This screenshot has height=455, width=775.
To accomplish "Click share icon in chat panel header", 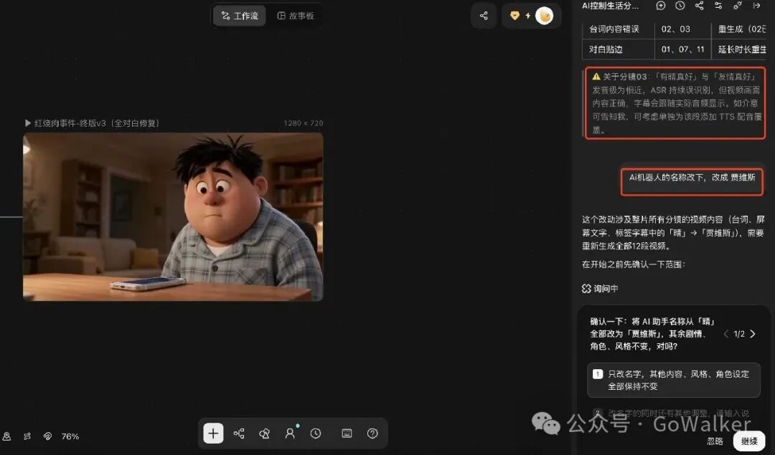I will pyautogui.click(x=700, y=6).
